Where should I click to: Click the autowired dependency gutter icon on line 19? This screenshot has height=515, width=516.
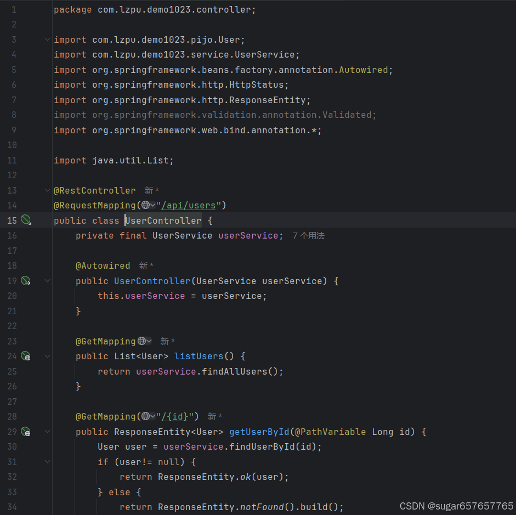coord(26,281)
